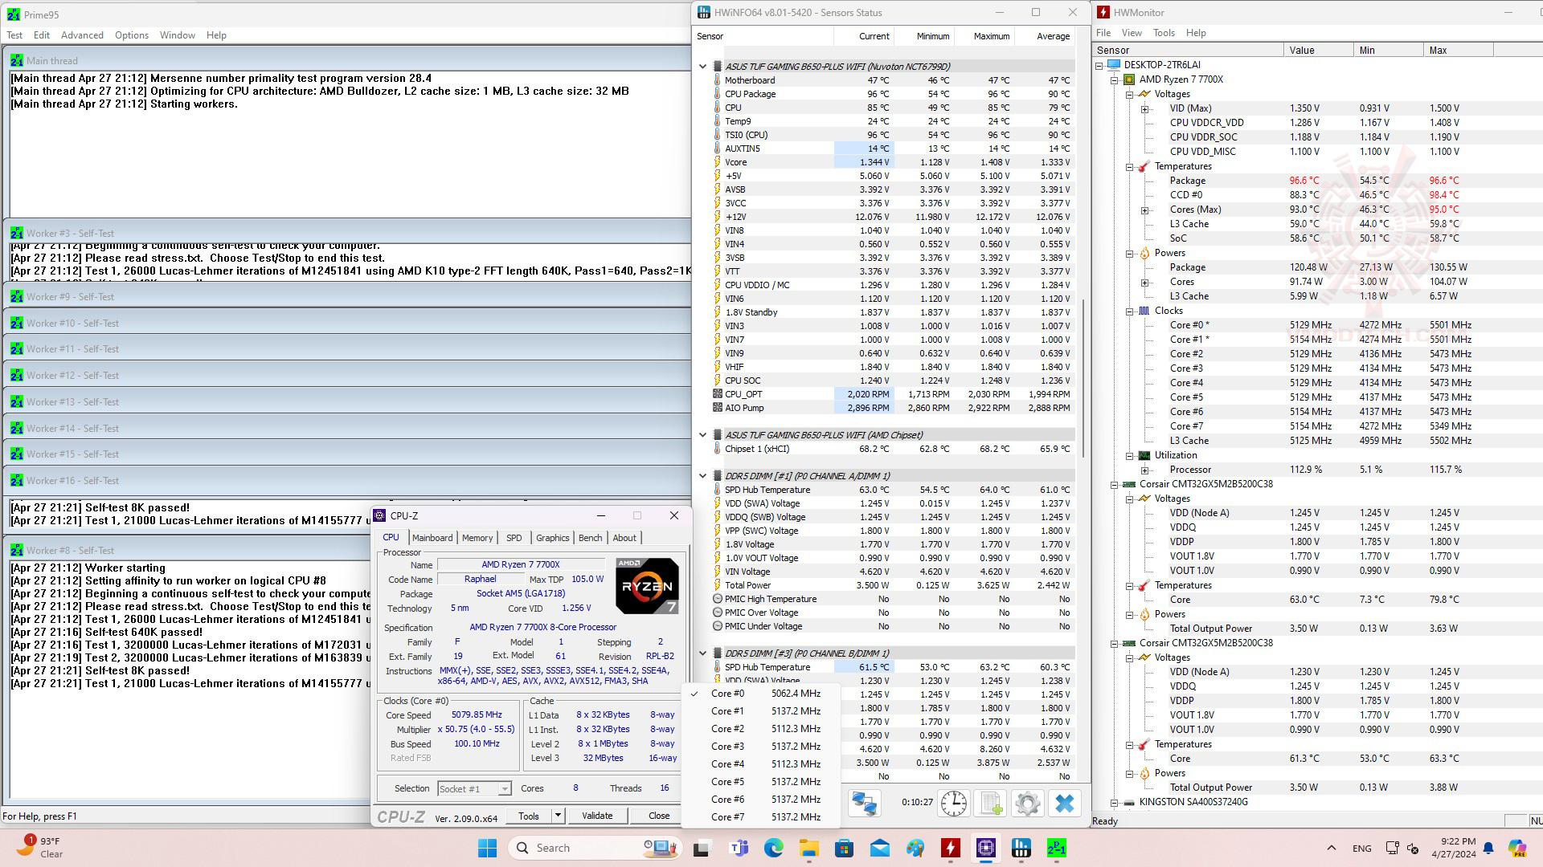The image size is (1543, 867).
Task: Switch to CPU-Z Memory tab
Action: point(477,538)
